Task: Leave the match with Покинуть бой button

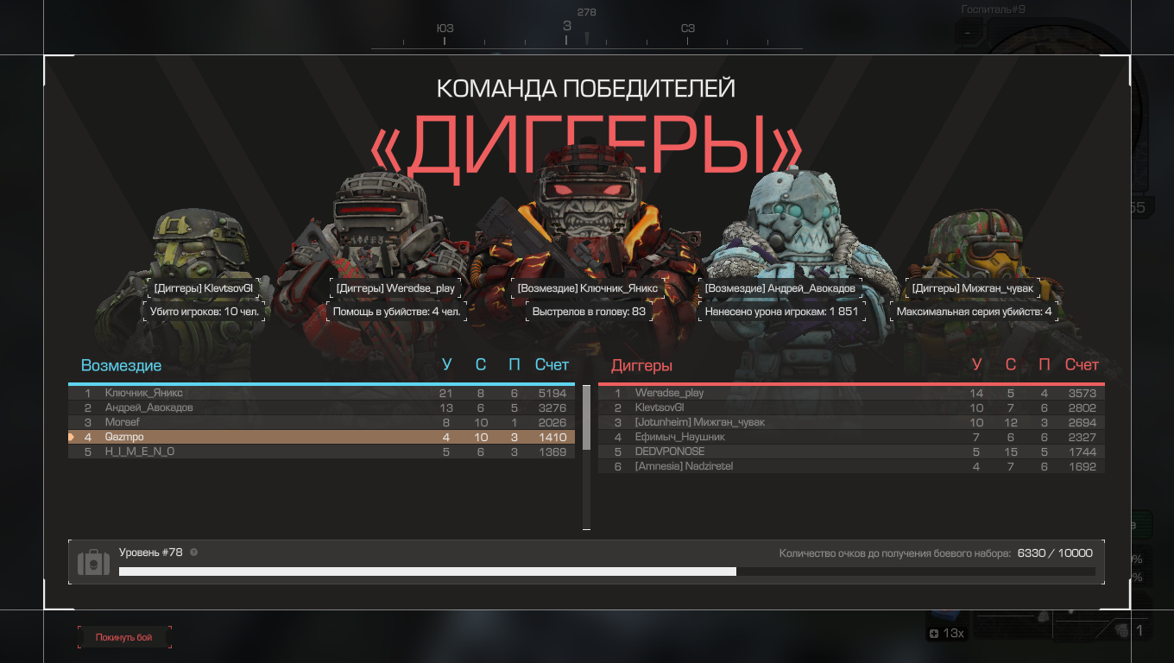Action: [x=124, y=637]
